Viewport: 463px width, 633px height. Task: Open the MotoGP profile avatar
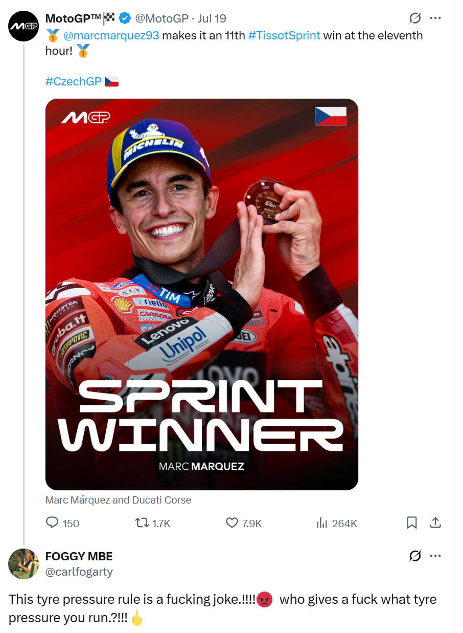24,26
